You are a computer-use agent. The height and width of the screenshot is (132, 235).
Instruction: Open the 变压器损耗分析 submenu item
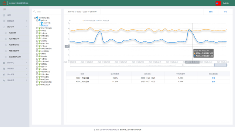15,57
